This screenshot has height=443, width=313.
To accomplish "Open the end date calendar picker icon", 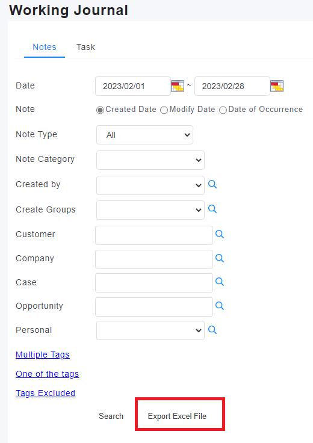I will (277, 86).
